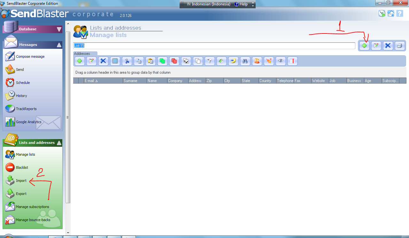409x238 pixels.
Task: Open the Blacklist
Action: coord(17,167)
